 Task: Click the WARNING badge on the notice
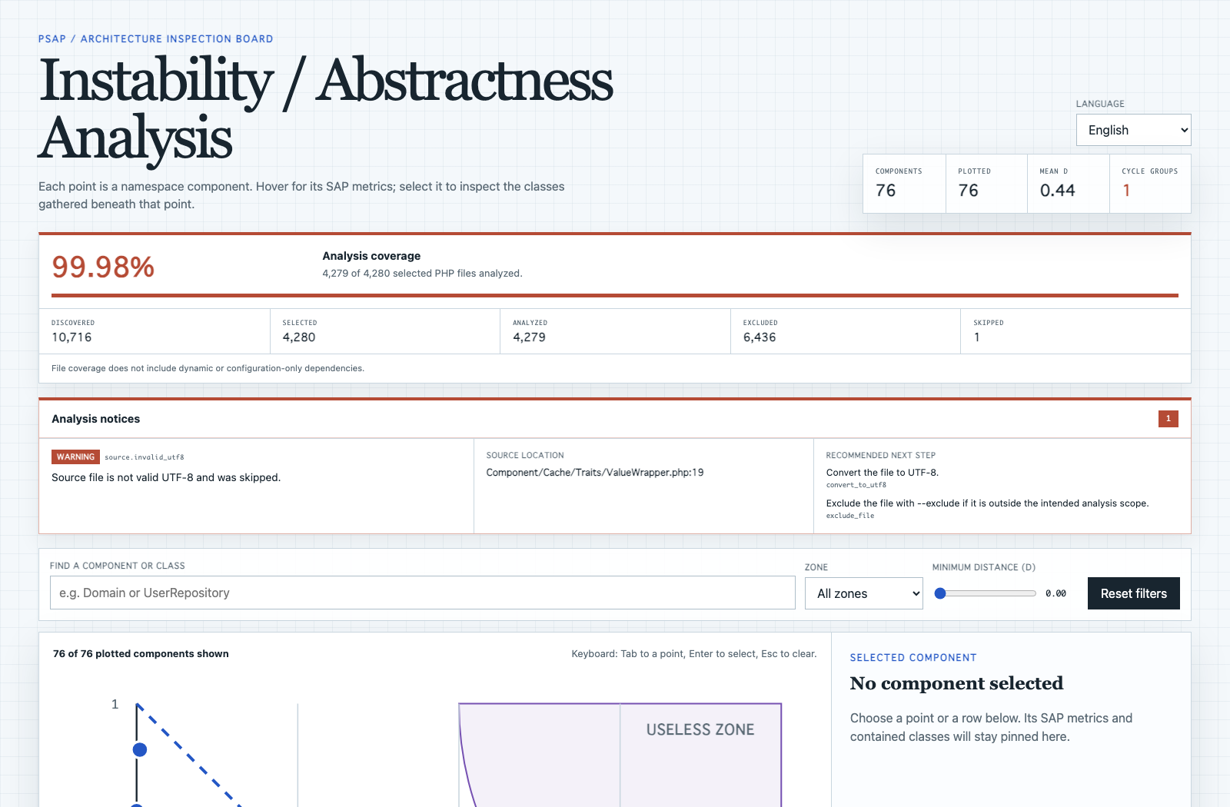pyautogui.click(x=75, y=457)
